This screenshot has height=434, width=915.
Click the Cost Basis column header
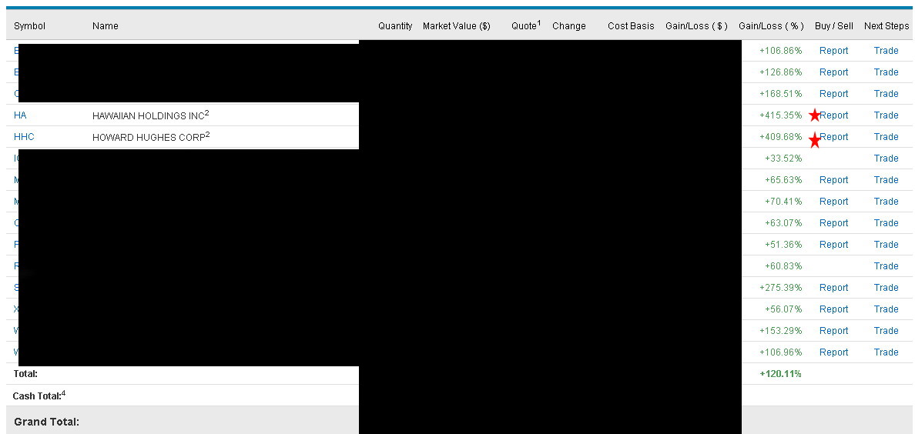(x=631, y=26)
